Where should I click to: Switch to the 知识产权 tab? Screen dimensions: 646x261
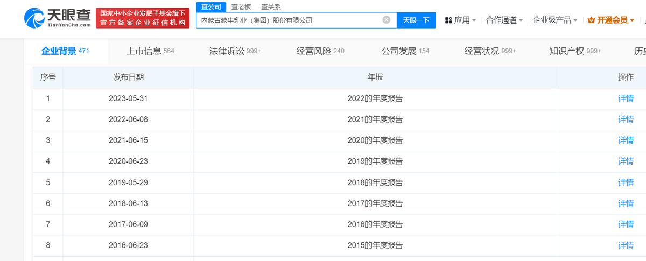tap(575, 51)
